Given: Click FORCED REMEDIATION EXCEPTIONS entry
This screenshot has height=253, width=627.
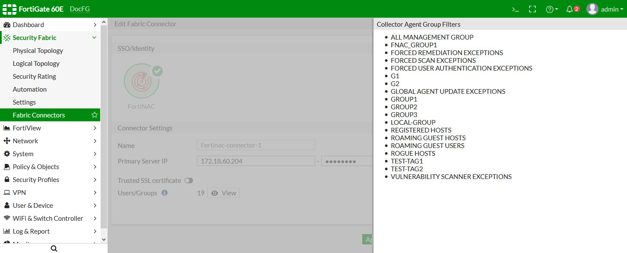Looking at the screenshot, I should point(447,52).
